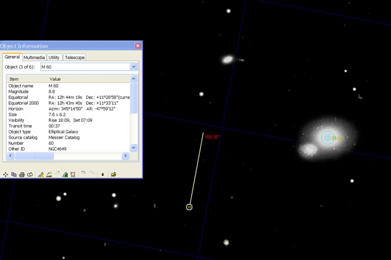Screen dimensions: 391x260
Task: Click the Value column header
Action: [88, 79]
